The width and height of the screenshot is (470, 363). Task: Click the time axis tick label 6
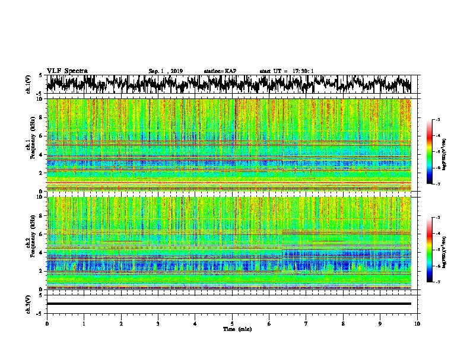[269, 324]
